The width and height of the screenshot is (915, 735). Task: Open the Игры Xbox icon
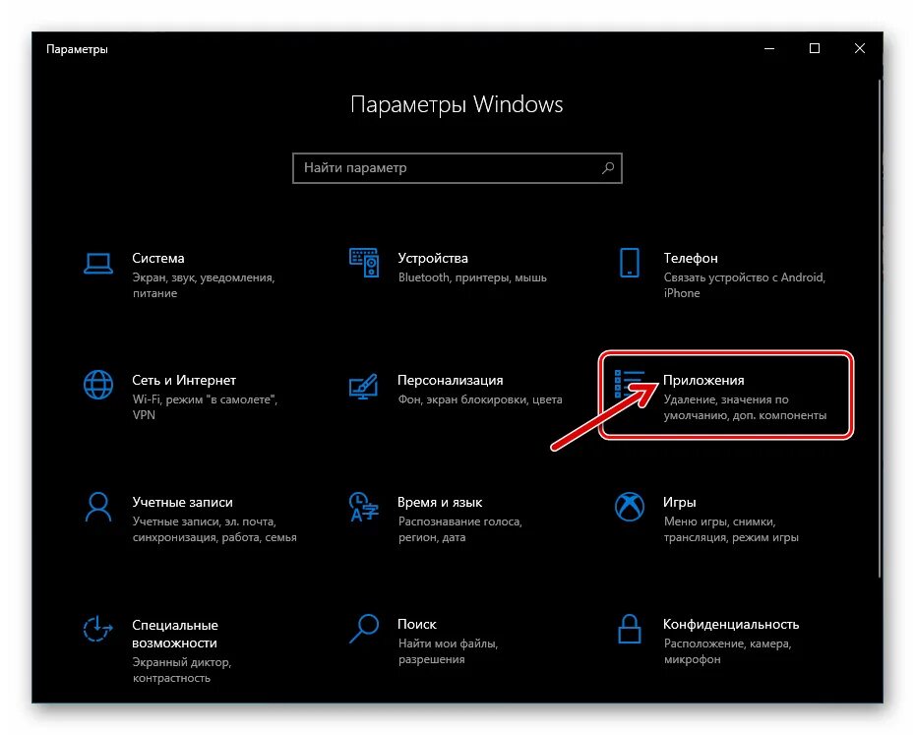point(629,507)
